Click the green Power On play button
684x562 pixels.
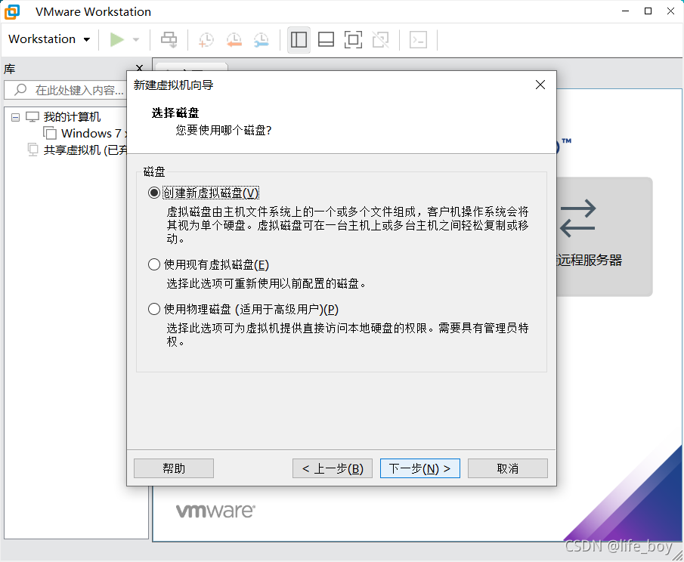(117, 40)
